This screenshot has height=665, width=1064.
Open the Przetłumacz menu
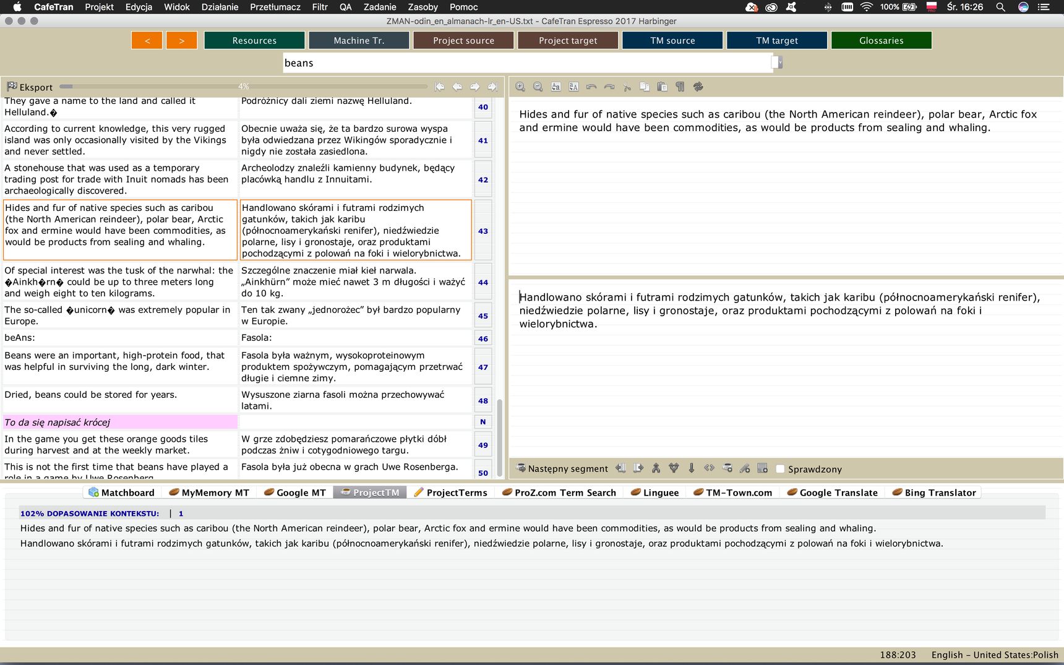[275, 7]
